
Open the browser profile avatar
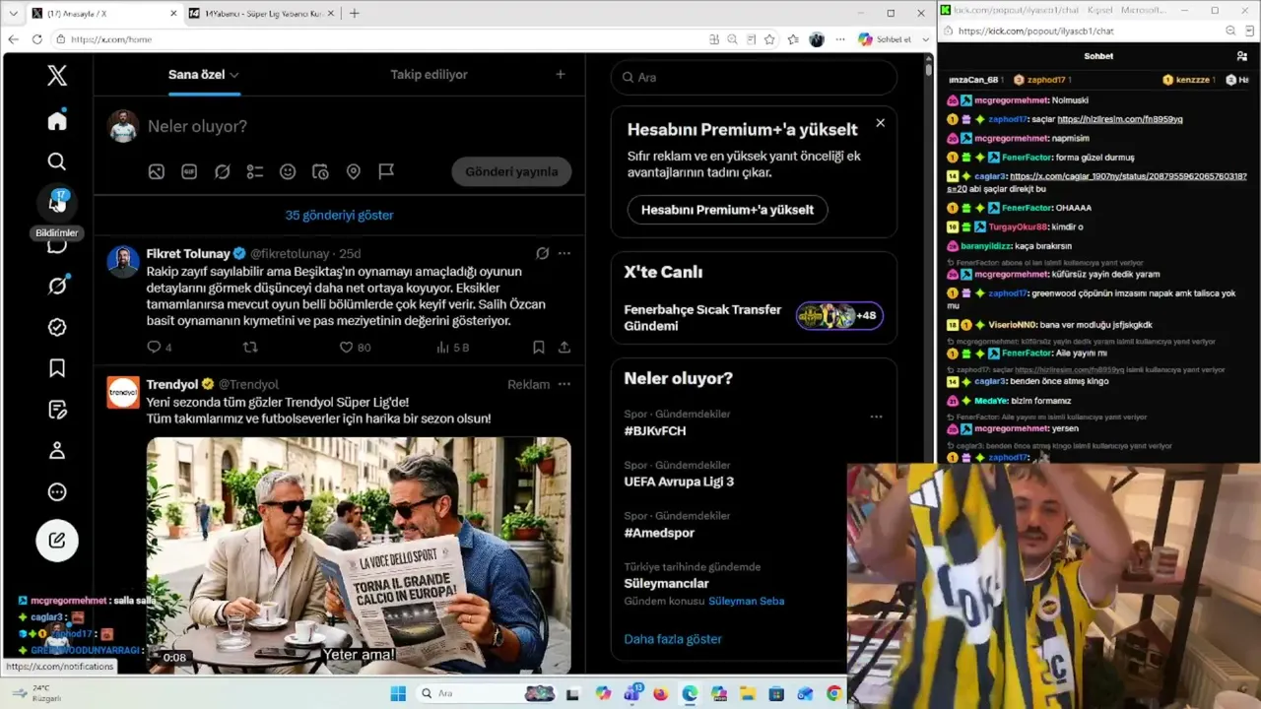(x=817, y=39)
